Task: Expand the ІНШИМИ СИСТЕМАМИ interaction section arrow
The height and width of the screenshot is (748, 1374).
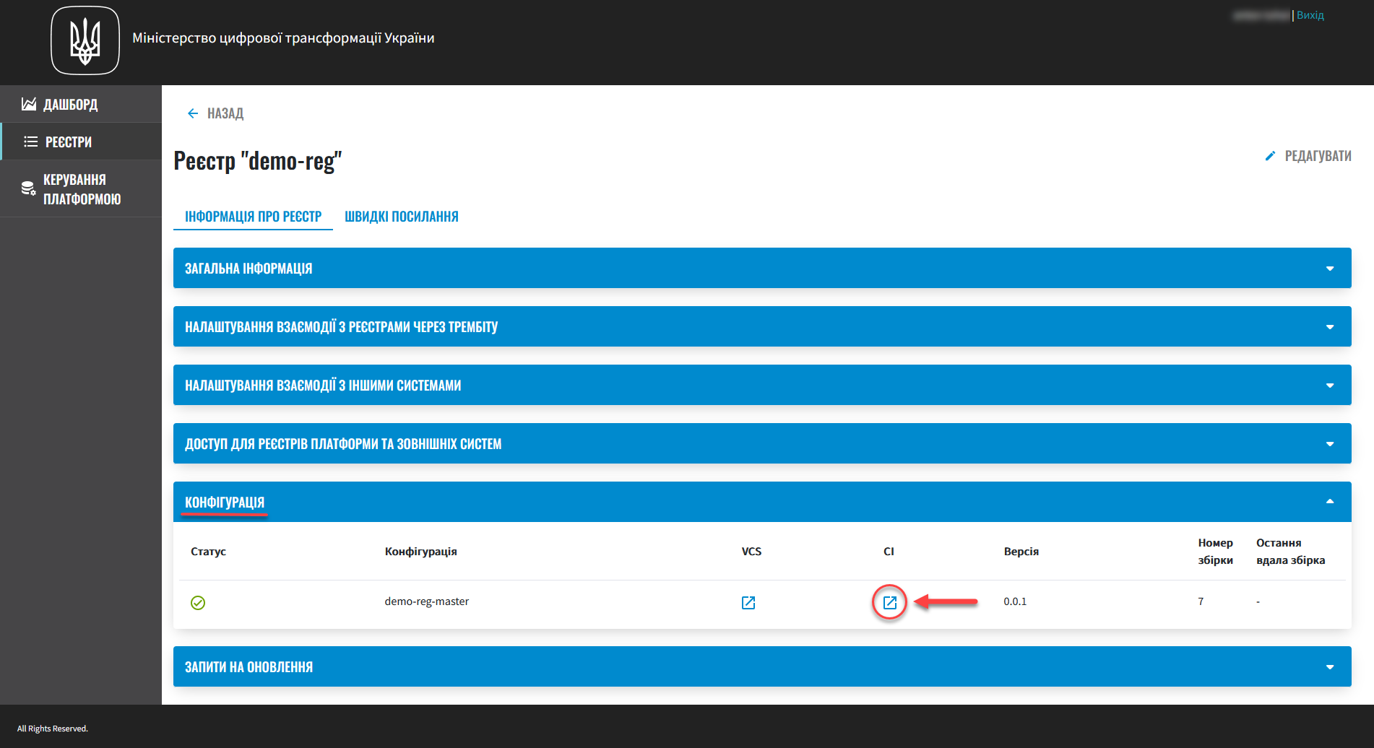Action: [x=1330, y=386]
